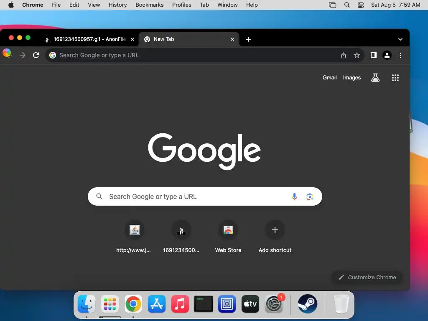Open Apple TV from the Dock
Screen dimensions: 428x321
click(250, 304)
